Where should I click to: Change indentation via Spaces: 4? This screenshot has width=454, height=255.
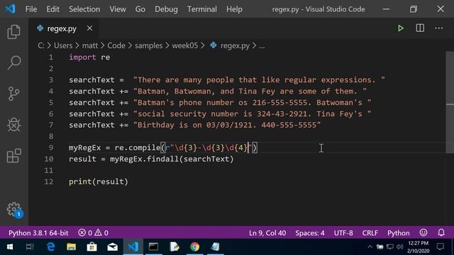(x=310, y=233)
